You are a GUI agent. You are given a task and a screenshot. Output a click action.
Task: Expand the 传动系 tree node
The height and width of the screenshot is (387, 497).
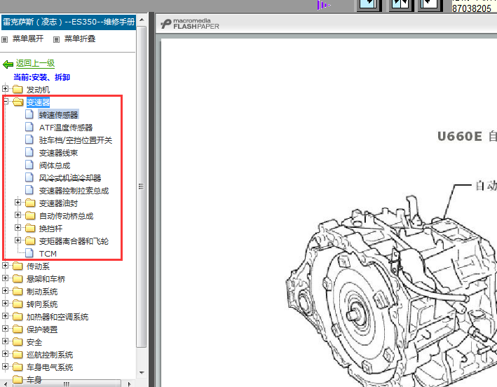click(x=5, y=265)
